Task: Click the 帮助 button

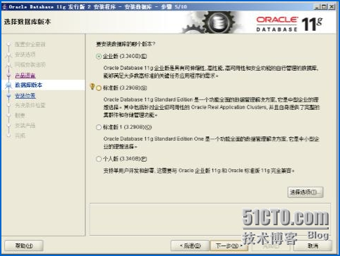Action: (24, 246)
